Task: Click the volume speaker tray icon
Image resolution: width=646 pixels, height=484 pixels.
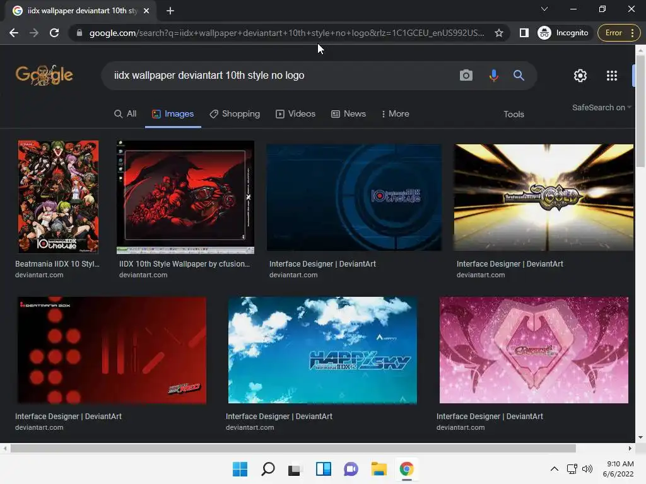Action: (587, 469)
